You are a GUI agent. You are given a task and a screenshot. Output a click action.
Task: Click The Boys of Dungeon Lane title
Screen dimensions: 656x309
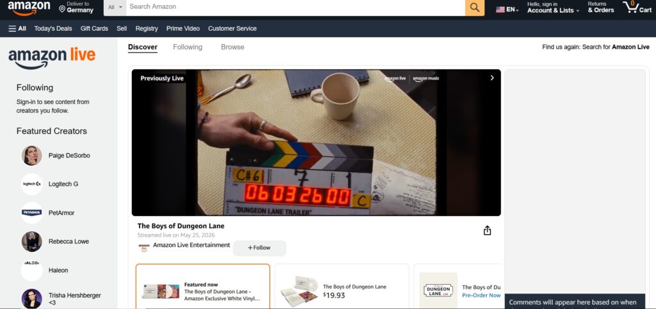[x=181, y=226]
